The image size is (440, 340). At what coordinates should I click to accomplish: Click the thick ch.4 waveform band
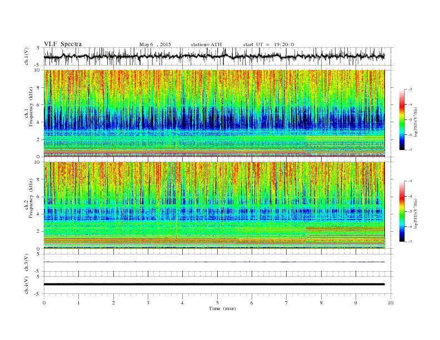pos(214,284)
